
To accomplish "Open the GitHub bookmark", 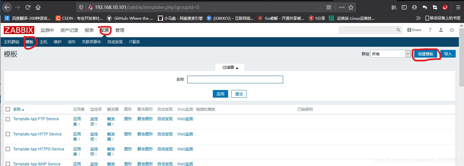I will 130,18.
